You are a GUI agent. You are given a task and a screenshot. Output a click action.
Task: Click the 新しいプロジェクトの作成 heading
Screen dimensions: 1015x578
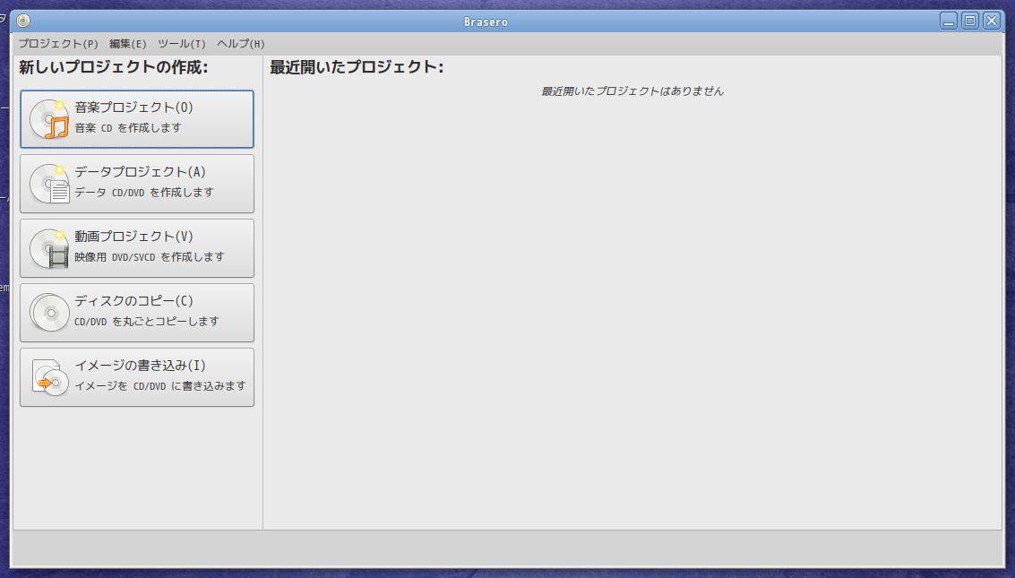point(113,67)
